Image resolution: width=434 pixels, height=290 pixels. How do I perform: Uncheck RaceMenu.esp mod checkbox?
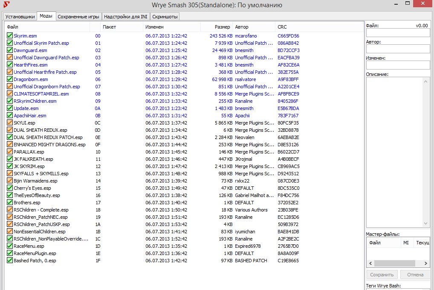click(x=10, y=246)
